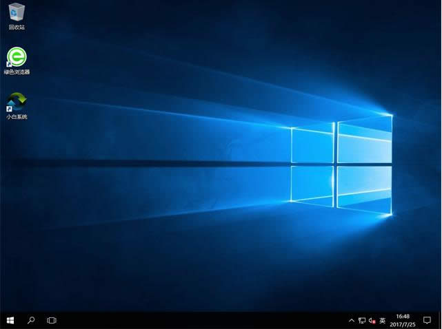Open taskbar search magnifier
The image size is (442, 329).
tap(31, 320)
